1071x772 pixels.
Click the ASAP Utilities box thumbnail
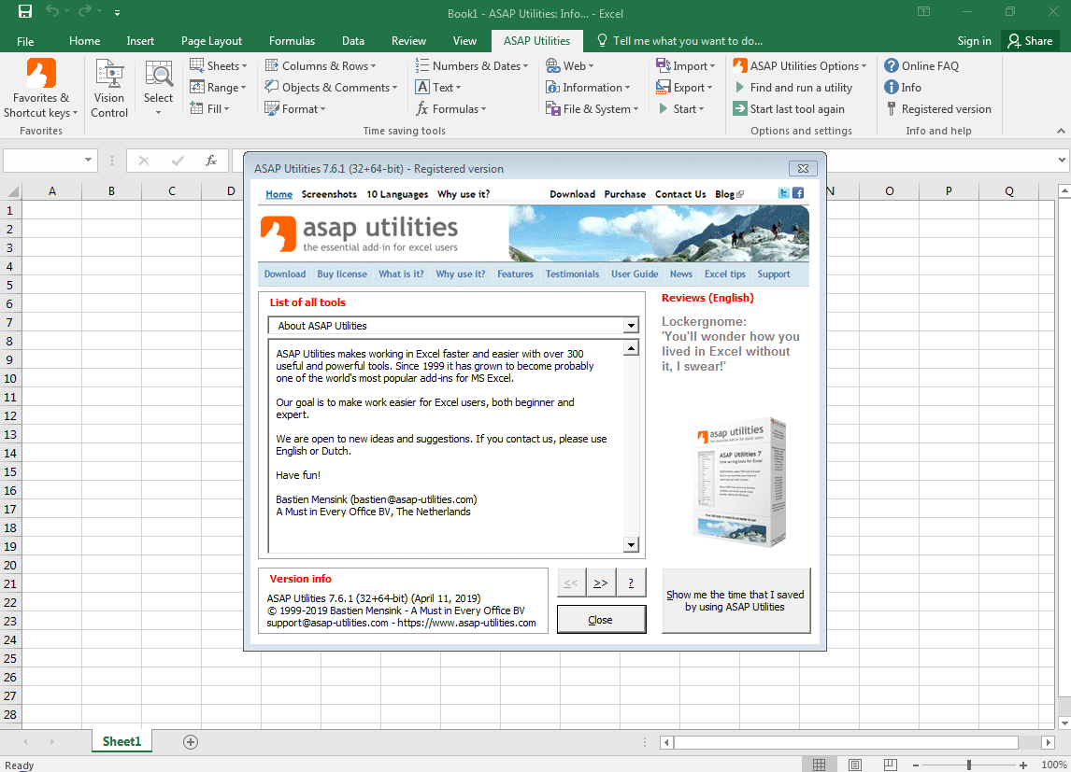coord(739,482)
